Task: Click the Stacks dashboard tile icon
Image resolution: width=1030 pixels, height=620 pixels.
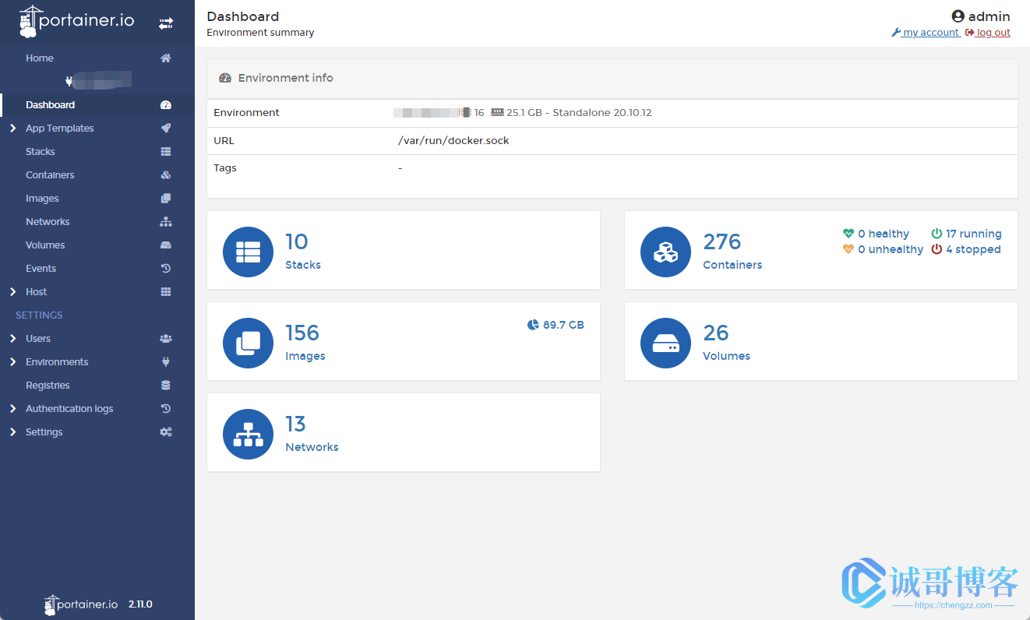Action: coord(248,252)
